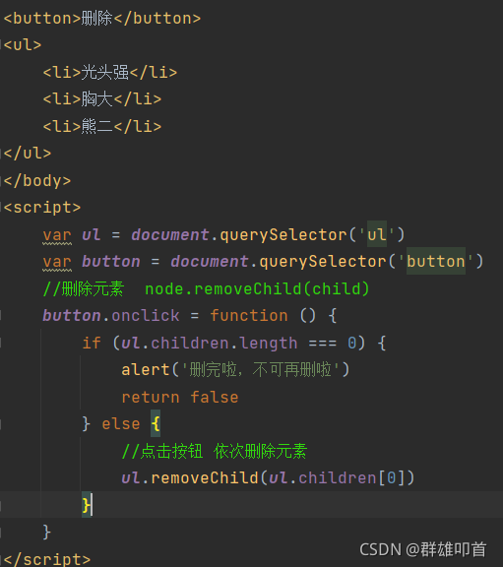This screenshot has height=567, width=503.
Task: Click the comment //点击按钮 依次删除元素
Action: pyautogui.click(x=215, y=451)
